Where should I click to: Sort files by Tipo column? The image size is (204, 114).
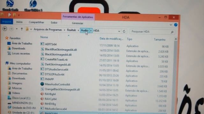click(129, 39)
